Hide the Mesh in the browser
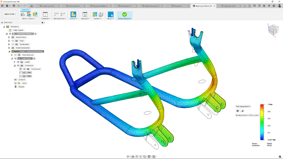This screenshot has width=283, height=159. click(x=15, y=83)
